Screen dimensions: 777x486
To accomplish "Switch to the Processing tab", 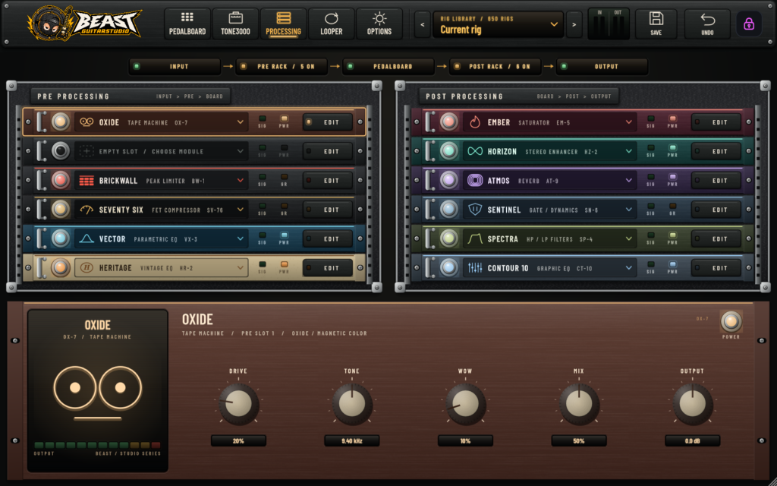I will tap(284, 24).
